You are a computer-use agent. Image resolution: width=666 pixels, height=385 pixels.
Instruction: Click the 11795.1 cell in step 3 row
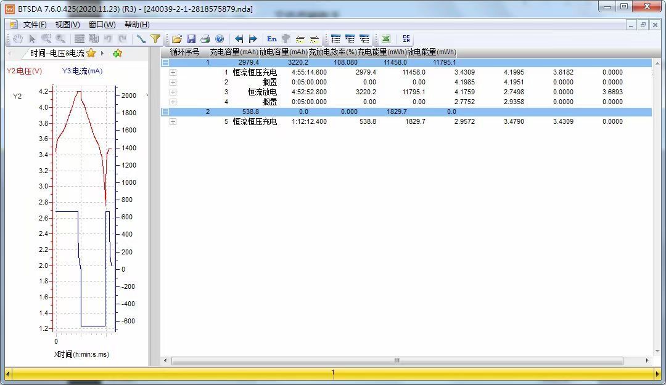tap(414, 92)
